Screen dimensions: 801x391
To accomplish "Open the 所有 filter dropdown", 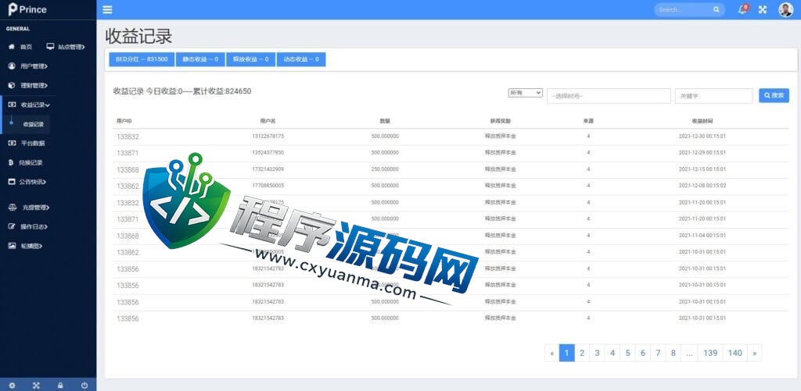I will pyautogui.click(x=525, y=93).
